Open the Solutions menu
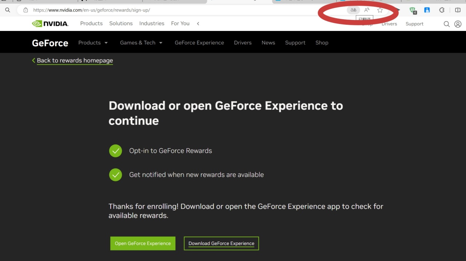Viewport: 466px width, 261px height. (121, 23)
